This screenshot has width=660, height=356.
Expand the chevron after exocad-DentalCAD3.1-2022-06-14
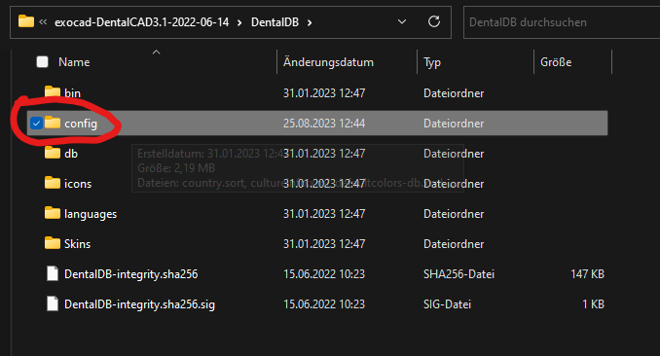239,22
